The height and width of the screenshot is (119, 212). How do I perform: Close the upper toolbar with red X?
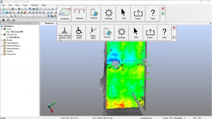coord(163,8)
